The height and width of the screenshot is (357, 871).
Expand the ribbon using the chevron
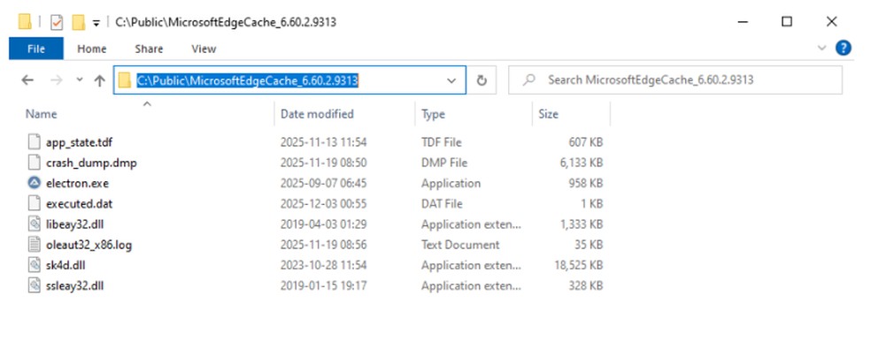pyautogui.click(x=822, y=49)
